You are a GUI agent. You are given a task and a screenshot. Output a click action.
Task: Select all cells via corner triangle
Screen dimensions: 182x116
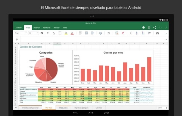15,44
